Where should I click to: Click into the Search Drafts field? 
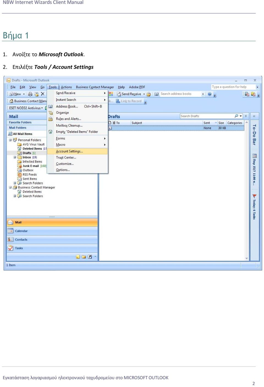(207, 116)
